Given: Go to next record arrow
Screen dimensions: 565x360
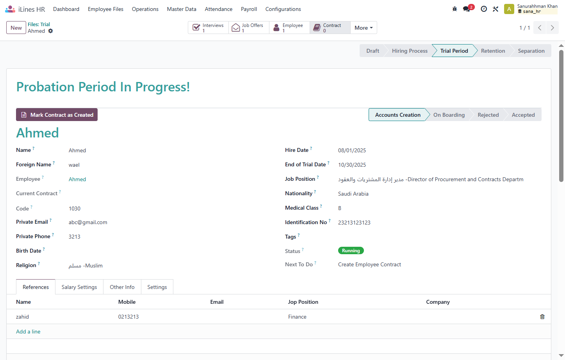Looking at the screenshot, I should point(552,28).
